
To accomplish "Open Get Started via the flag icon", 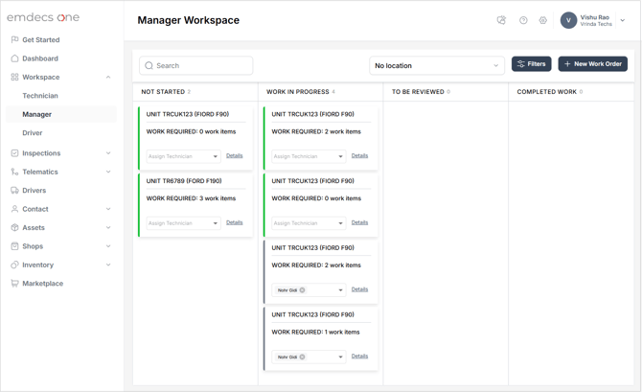I will coord(14,39).
